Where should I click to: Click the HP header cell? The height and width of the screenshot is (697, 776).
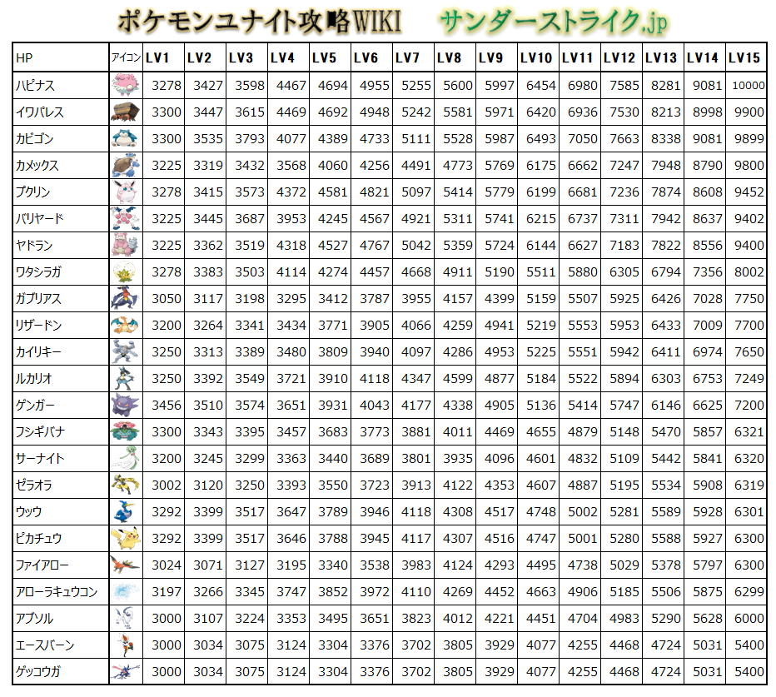[x=60, y=58]
